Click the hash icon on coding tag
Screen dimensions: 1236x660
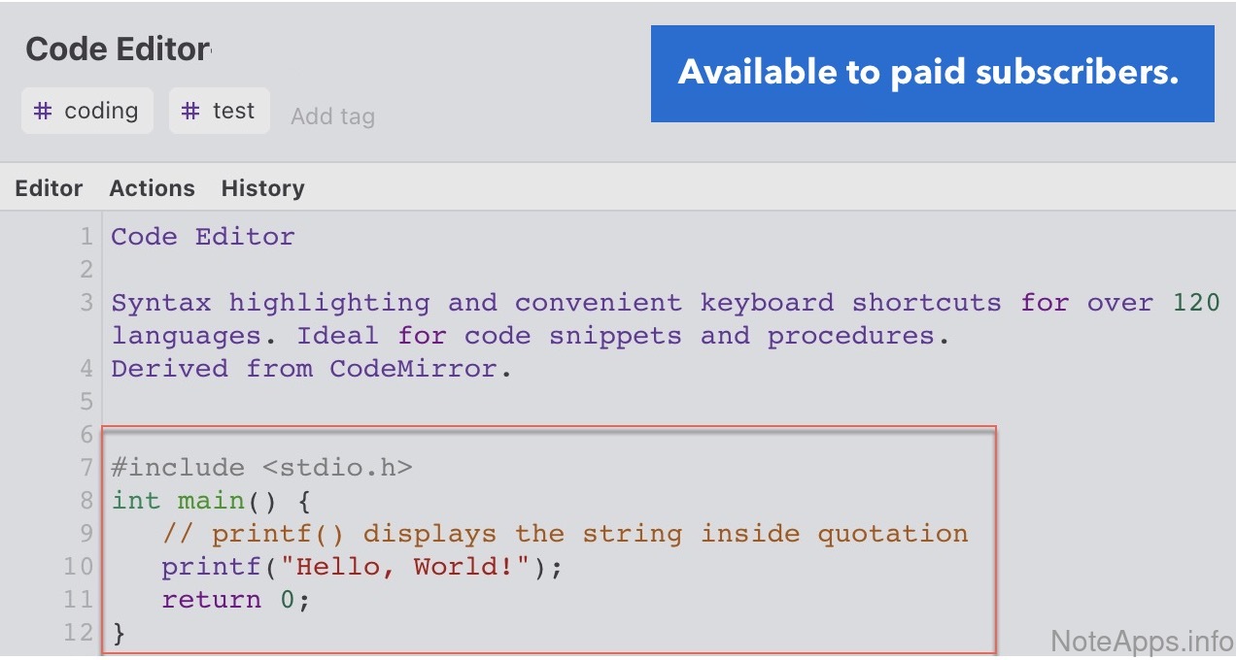point(43,111)
